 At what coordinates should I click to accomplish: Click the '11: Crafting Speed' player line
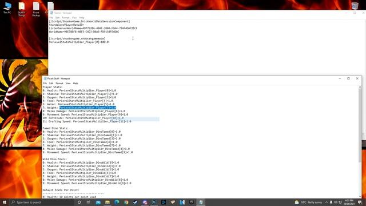[x=87, y=121]
